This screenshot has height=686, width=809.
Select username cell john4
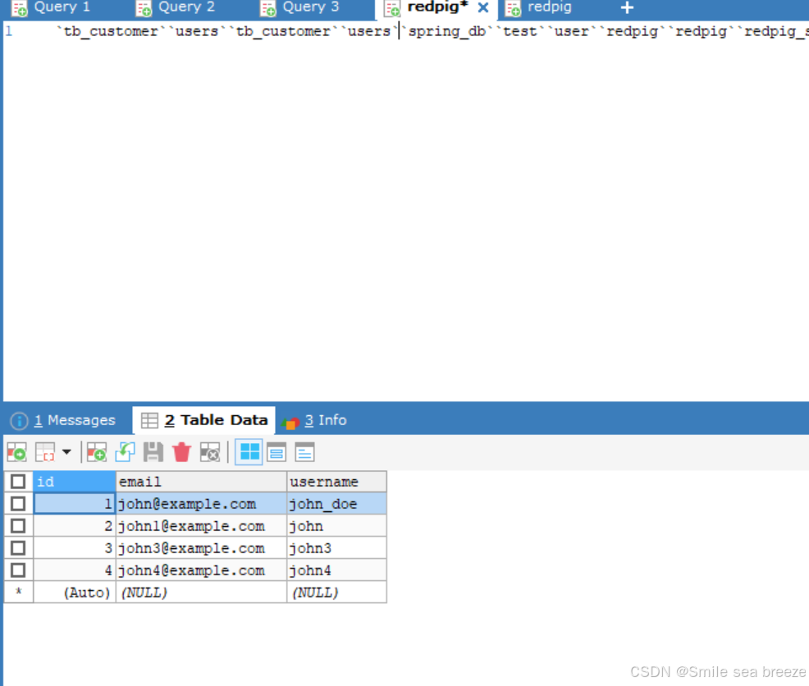336,570
